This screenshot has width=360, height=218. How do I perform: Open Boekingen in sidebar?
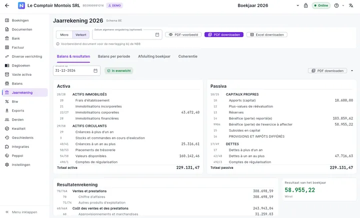25,20
